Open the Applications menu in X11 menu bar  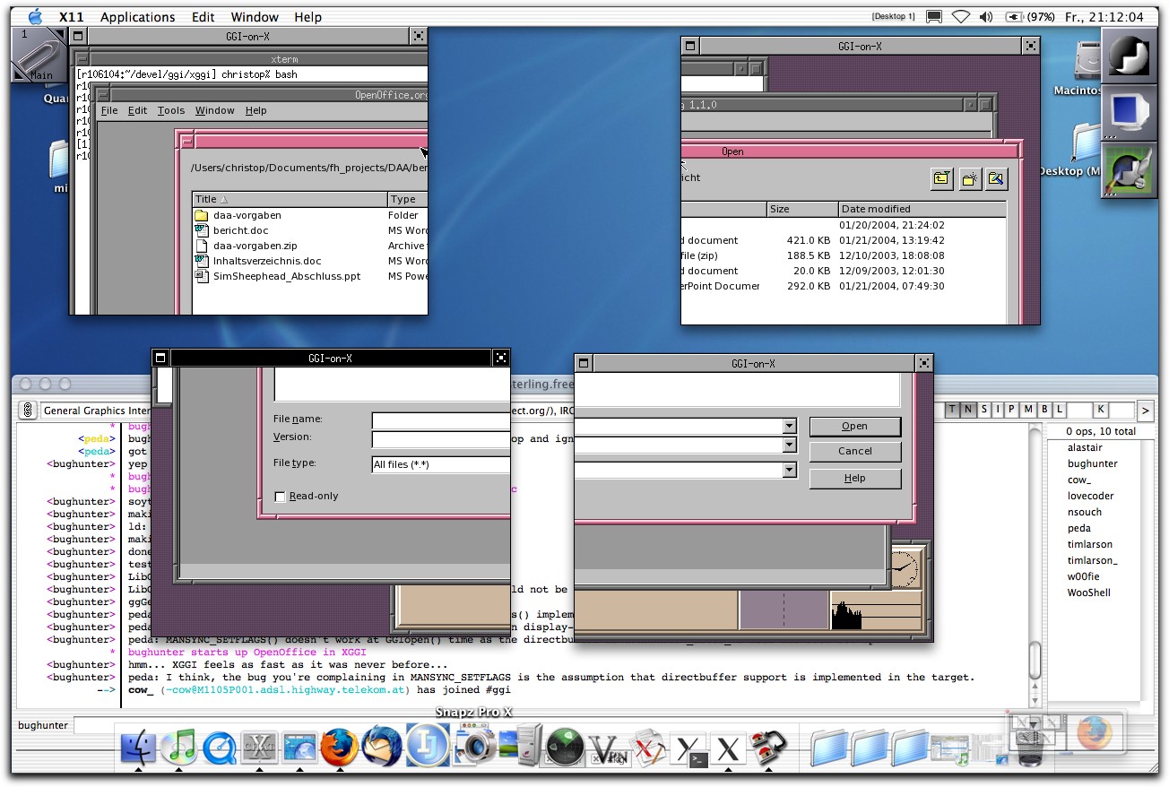click(x=137, y=17)
